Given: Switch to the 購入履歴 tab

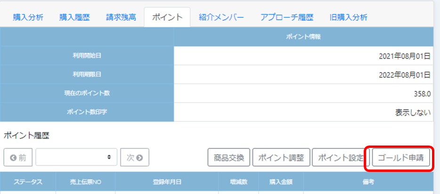Looking at the screenshot, I should click(x=74, y=17).
